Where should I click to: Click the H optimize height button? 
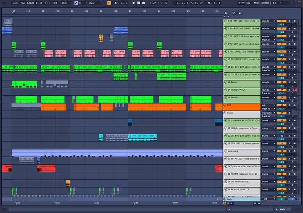(255, 203)
